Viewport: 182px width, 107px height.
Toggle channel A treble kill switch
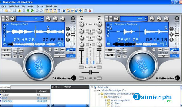point(87,31)
